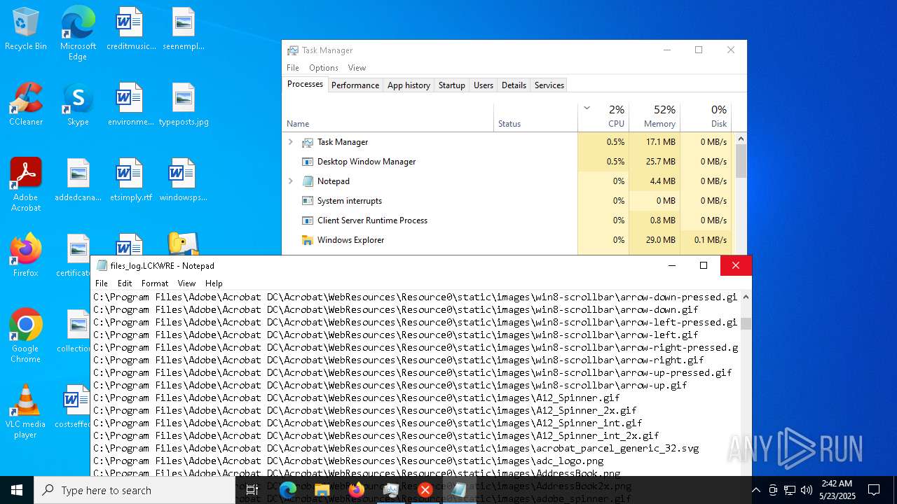Sort processes by Status column
Viewport: 897px width, 504px height.
pos(535,117)
